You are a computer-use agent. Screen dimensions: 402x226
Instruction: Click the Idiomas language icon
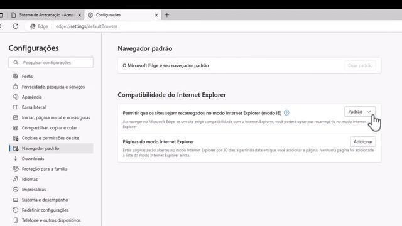[x=16, y=179]
